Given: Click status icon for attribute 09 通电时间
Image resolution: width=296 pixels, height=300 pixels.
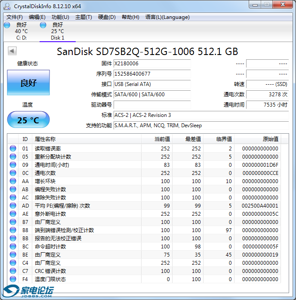Looking at the screenshot, I should pyautogui.click(x=13, y=165).
